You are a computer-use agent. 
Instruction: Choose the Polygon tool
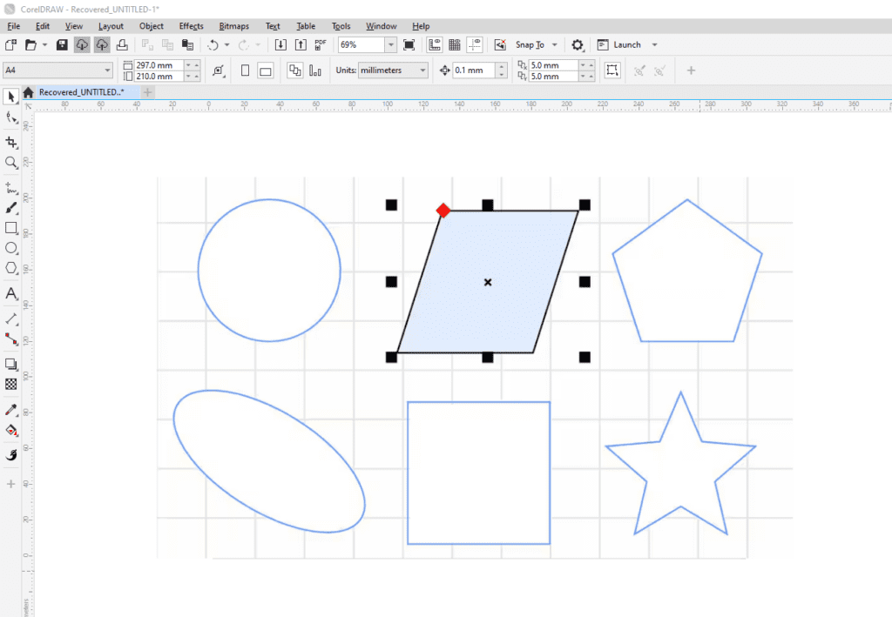point(11,269)
